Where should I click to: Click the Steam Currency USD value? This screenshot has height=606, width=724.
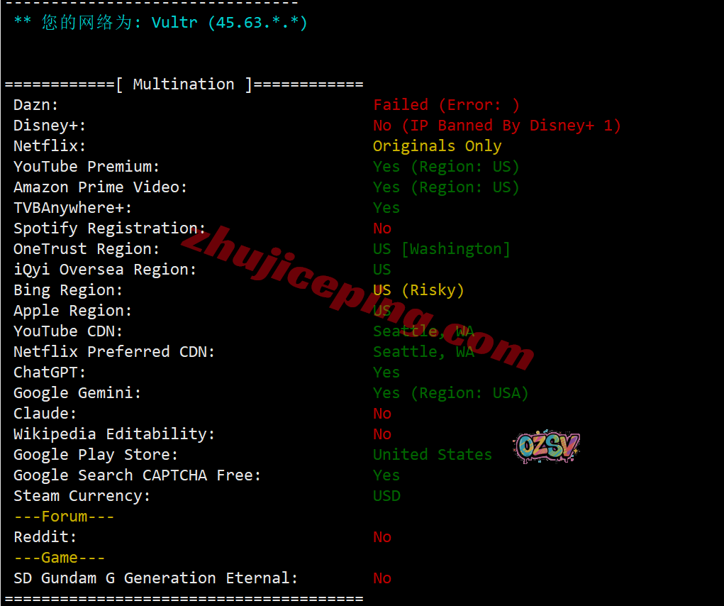click(387, 495)
